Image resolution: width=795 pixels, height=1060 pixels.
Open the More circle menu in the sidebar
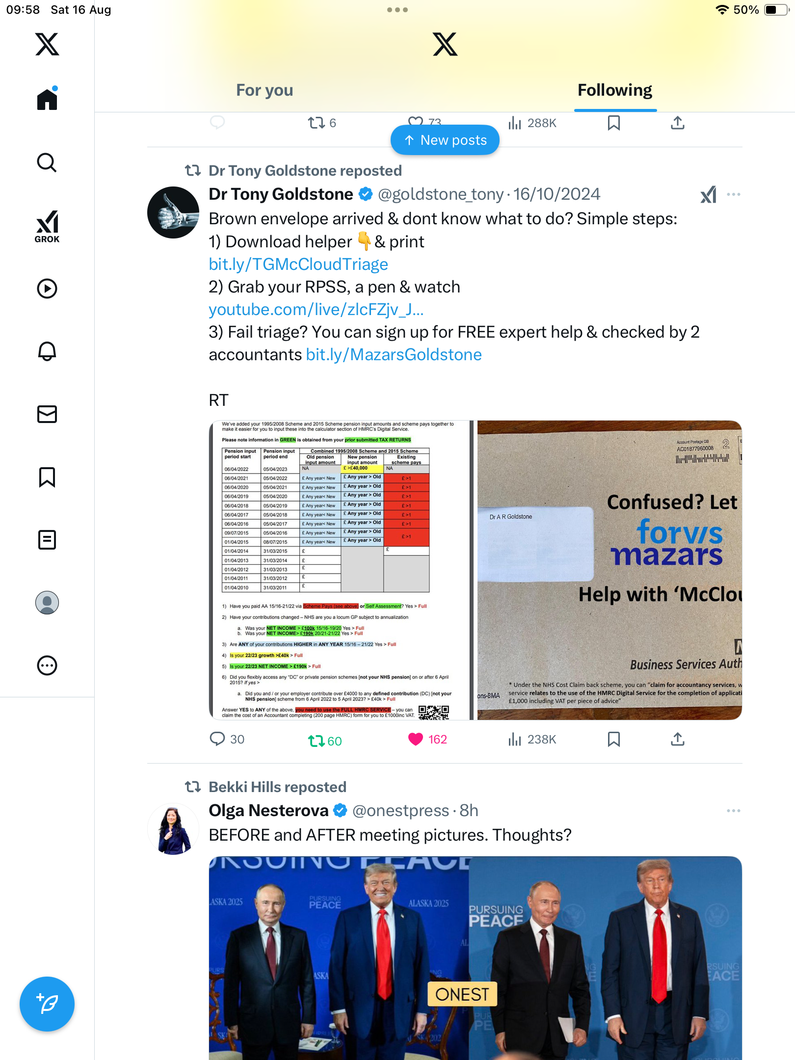coord(47,665)
